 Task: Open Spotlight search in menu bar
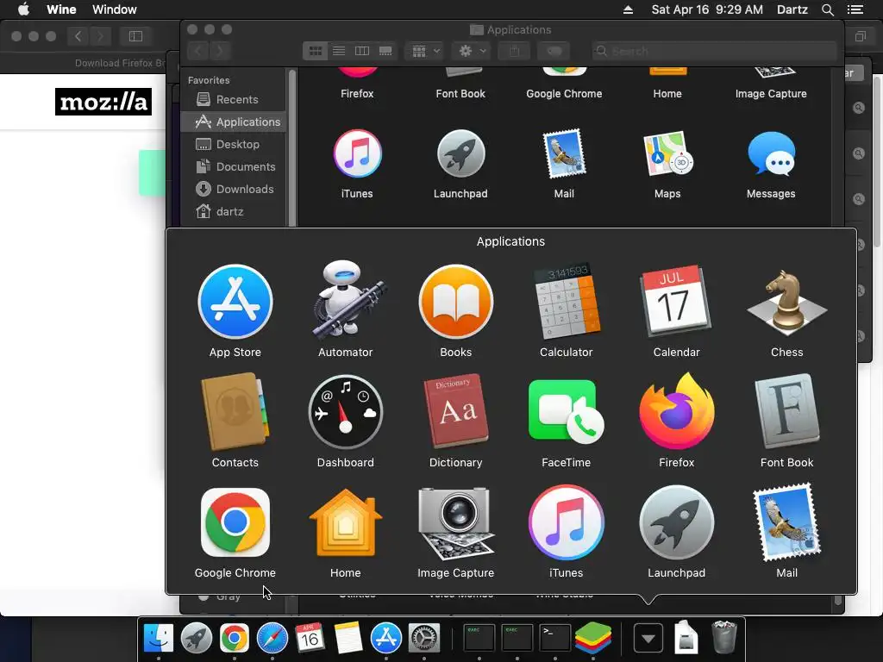(827, 9)
